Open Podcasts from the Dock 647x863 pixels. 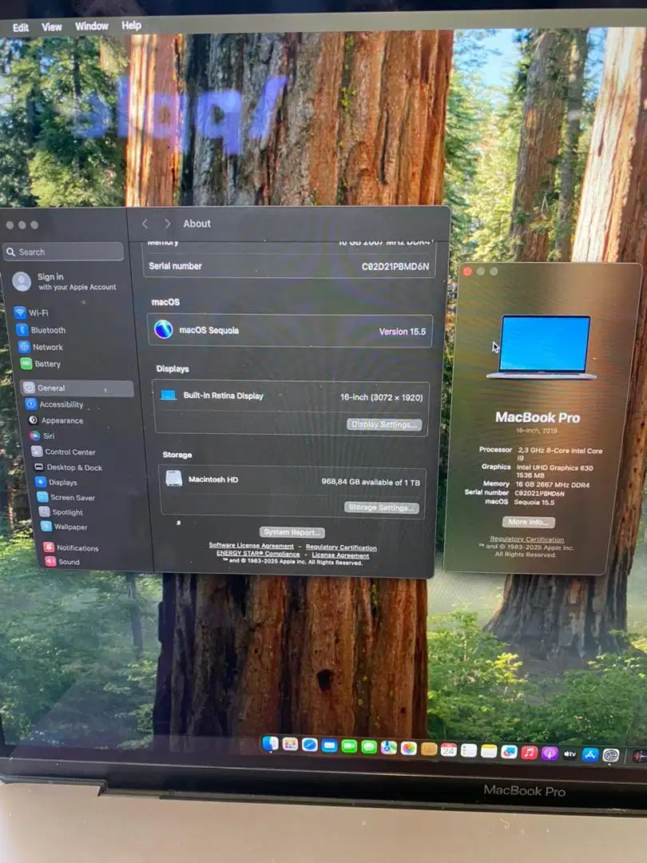click(x=549, y=753)
